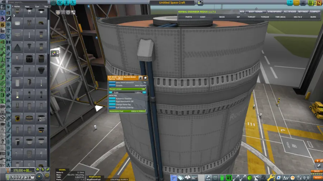Image resolution: width=323 pixels, height=181 pixels.
Task: Sort parts list by Name
Action: [17, 6]
